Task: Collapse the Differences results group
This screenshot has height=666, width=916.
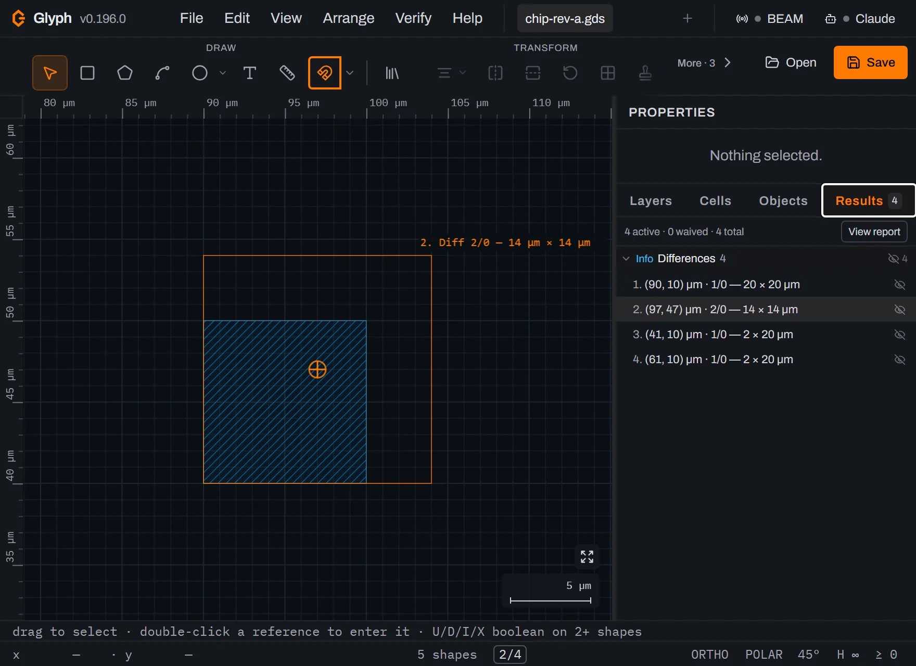Action: (626, 259)
